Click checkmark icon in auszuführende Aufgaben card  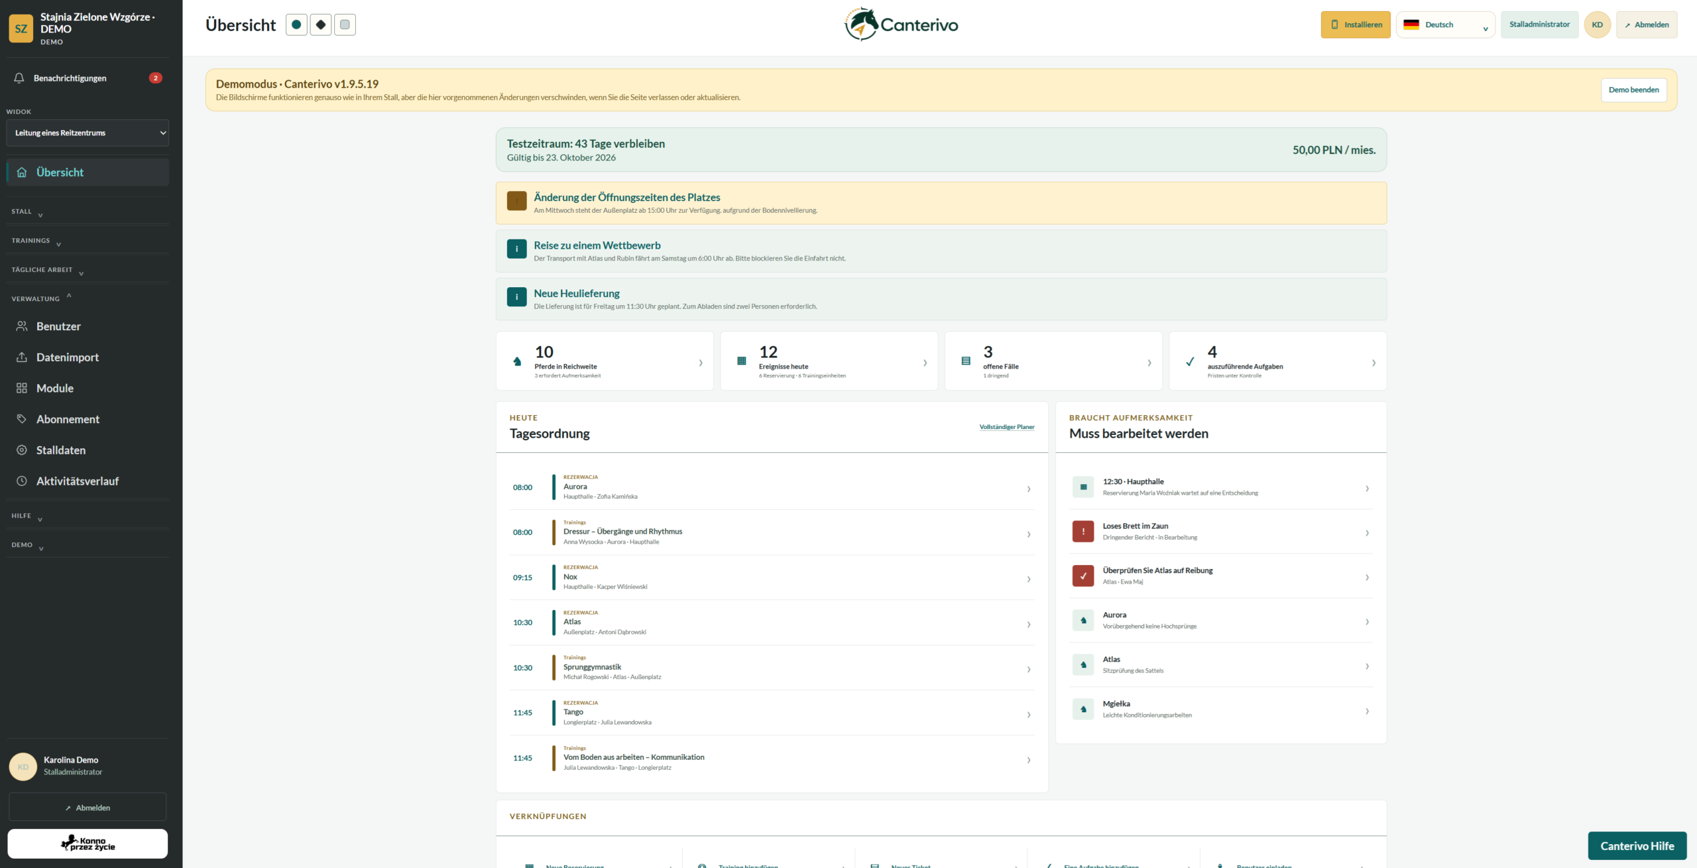tap(1190, 361)
